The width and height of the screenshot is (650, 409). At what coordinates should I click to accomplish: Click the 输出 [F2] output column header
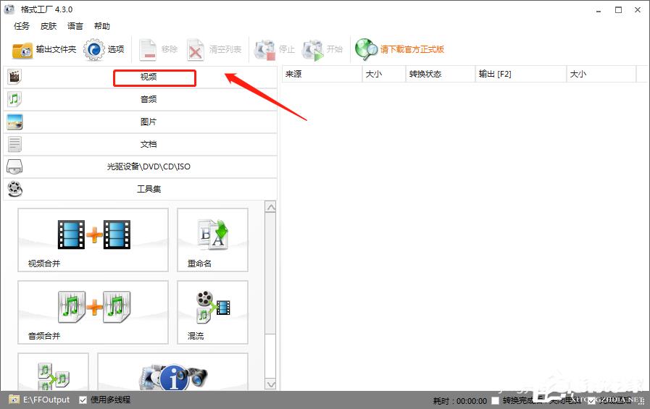pyautogui.click(x=521, y=74)
